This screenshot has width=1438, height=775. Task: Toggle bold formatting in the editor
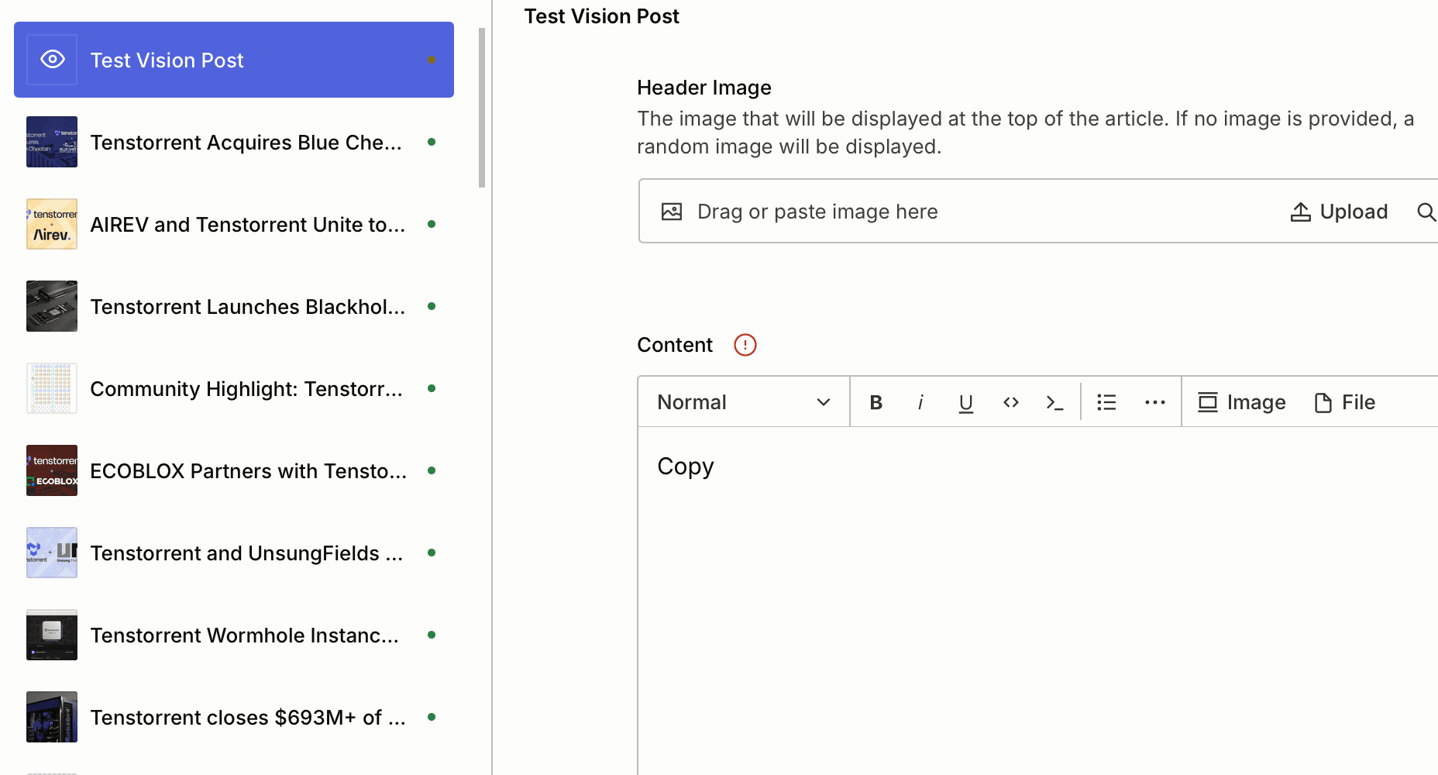[876, 402]
